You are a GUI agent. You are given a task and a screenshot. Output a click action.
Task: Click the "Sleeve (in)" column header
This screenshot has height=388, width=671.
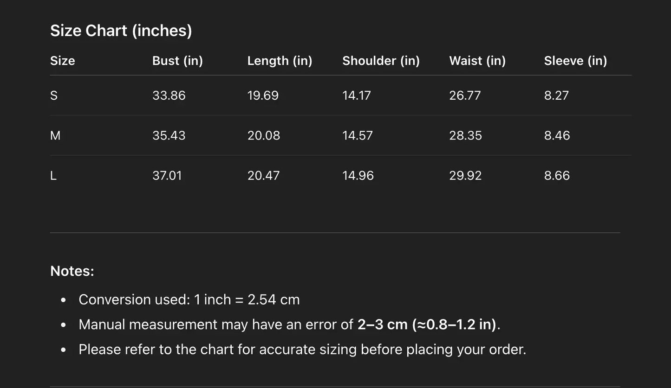coord(575,61)
